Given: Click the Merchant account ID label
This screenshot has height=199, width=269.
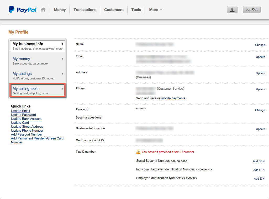Looking at the screenshot, I should 90,140.
